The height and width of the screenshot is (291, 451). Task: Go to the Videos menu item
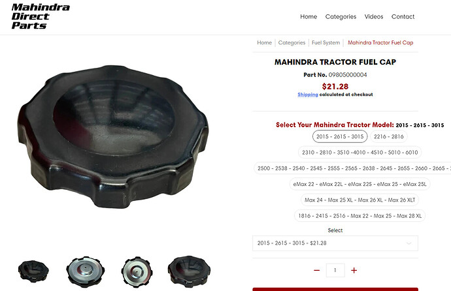[374, 17]
